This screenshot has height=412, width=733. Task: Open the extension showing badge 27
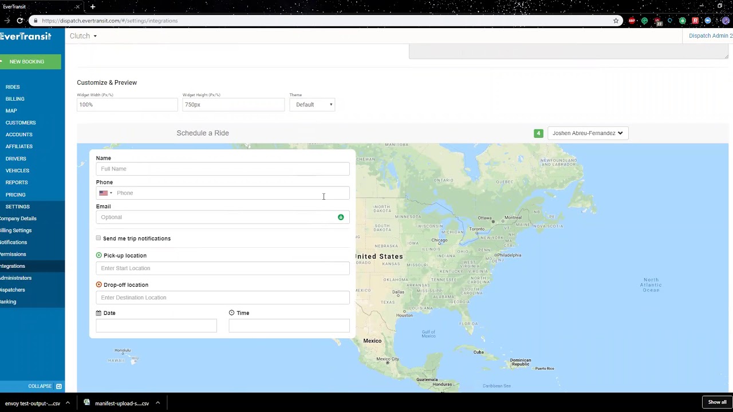coord(657,21)
